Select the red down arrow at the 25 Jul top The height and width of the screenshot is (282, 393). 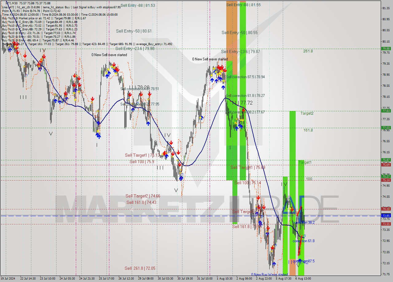coord(114,65)
